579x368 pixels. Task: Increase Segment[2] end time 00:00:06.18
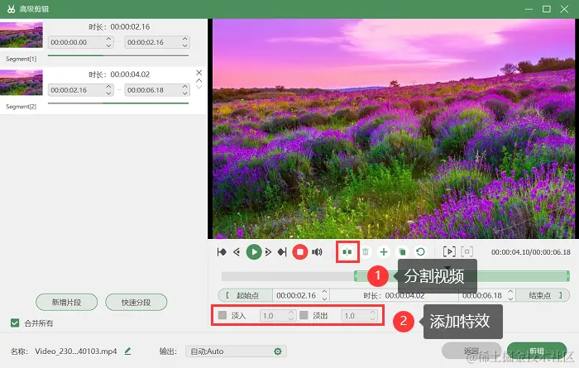pyautogui.click(x=185, y=87)
